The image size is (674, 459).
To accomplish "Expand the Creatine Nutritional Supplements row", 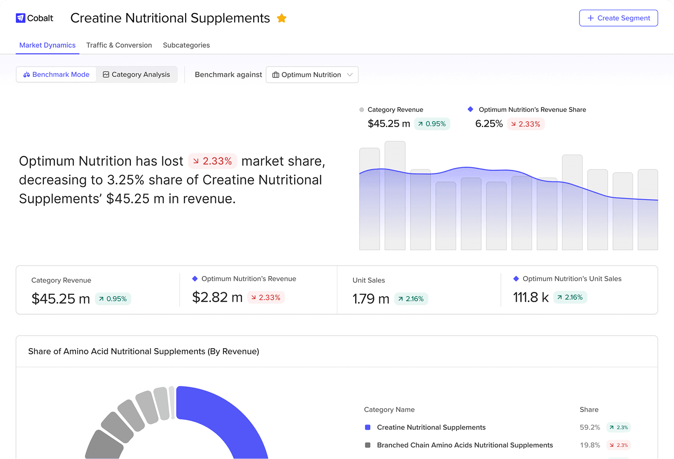I will (x=431, y=427).
